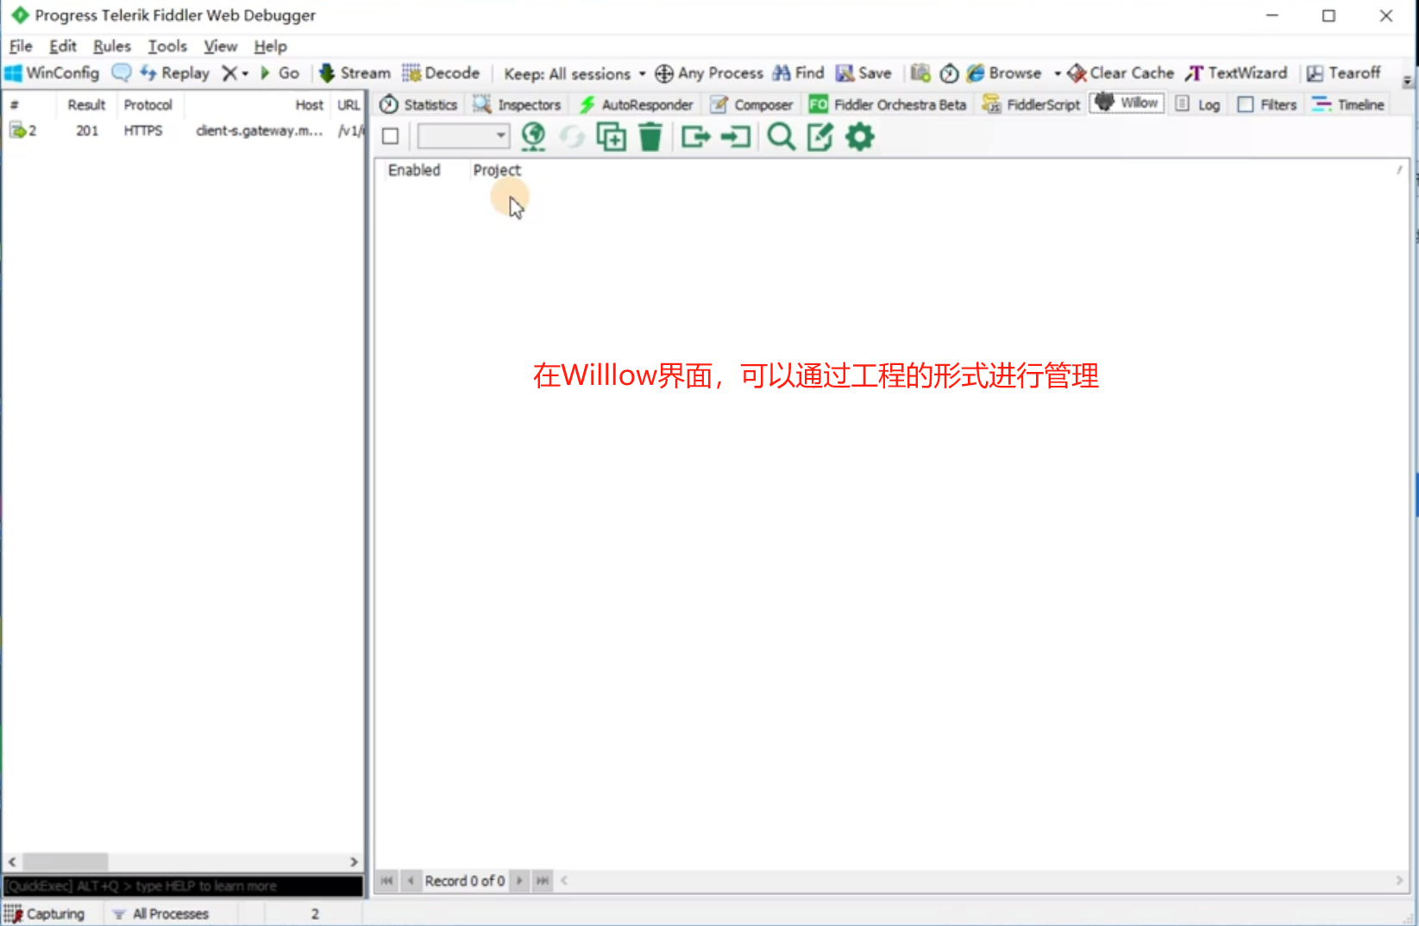Click the green edit pencil icon
The width and height of the screenshot is (1419, 926).
[x=820, y=136]
